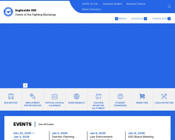175x140 pixels.
Task: Open the Bond Website globe icon
Action: point(76,96)
